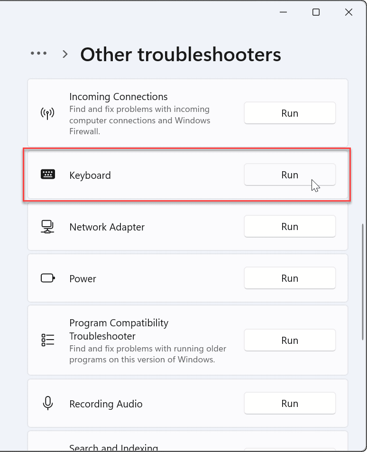Click the Network Adapter icon
This screenshot has height=452, width=367.
click(x=47, y=227)
